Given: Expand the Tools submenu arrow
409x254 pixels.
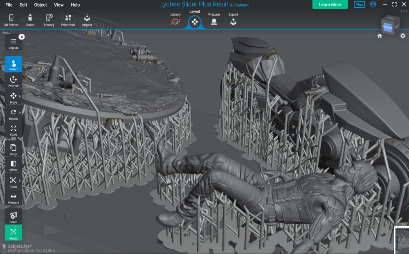Looking at the screenshot, I should tap(20, 180).
